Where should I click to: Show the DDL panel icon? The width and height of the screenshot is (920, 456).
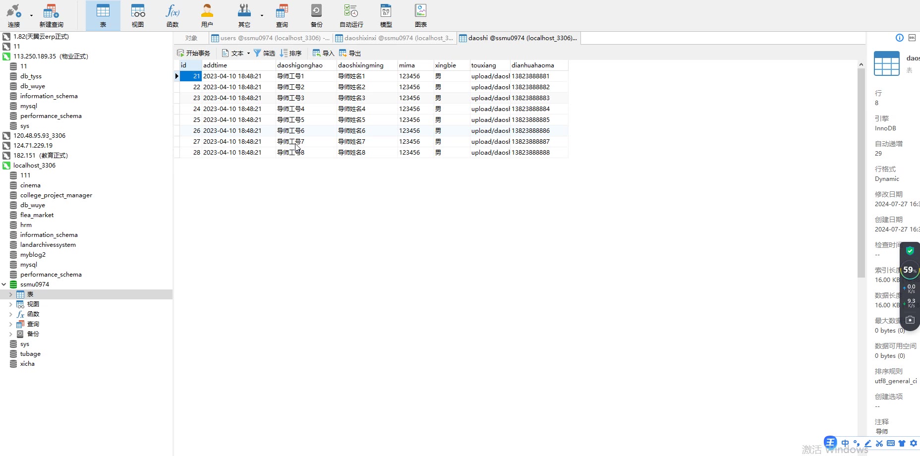coord(912,38)
